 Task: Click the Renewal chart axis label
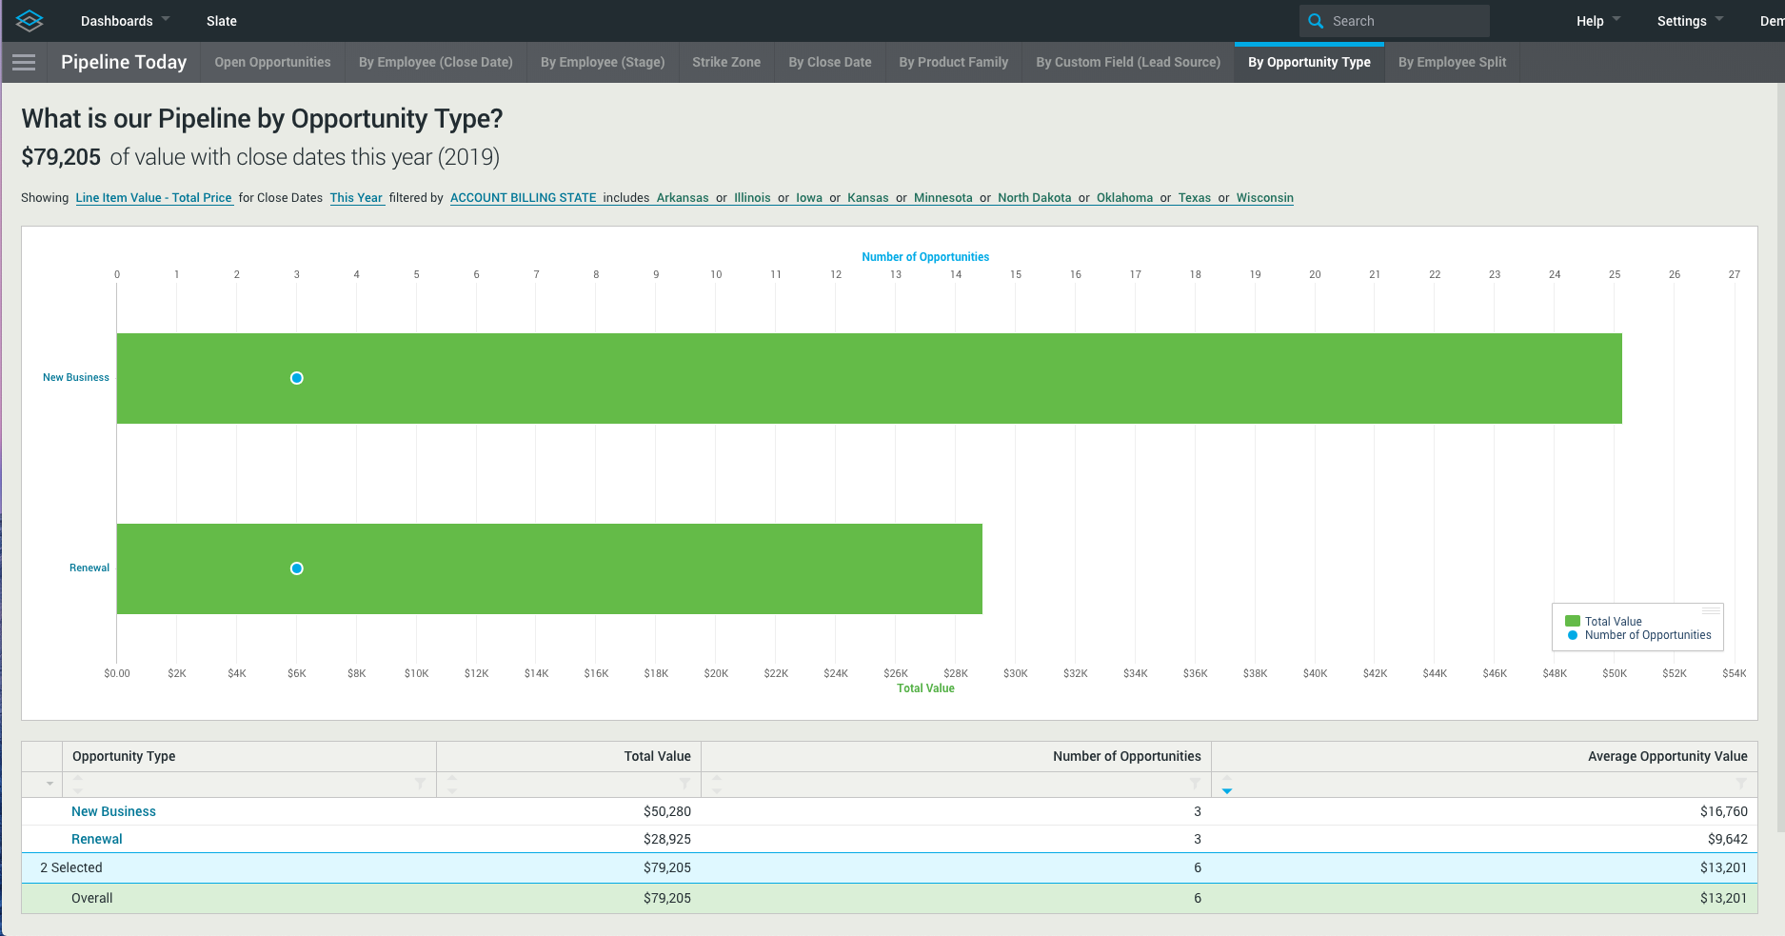click(89, 568)
